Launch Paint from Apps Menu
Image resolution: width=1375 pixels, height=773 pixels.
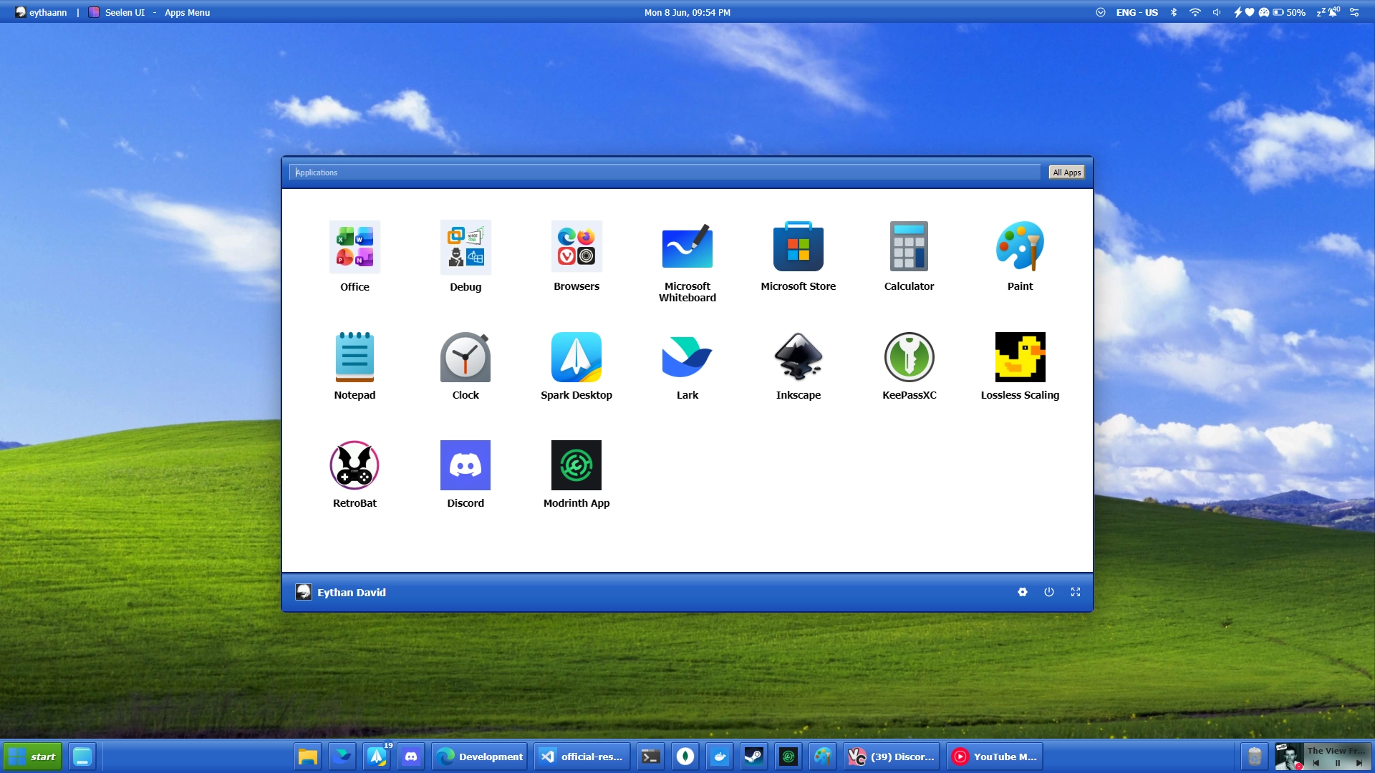tap(1021, 256)
